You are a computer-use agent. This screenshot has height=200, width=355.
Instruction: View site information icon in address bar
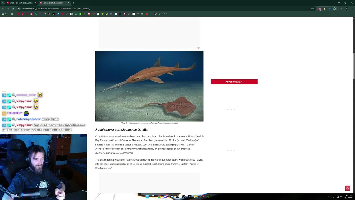coord(19,9)
